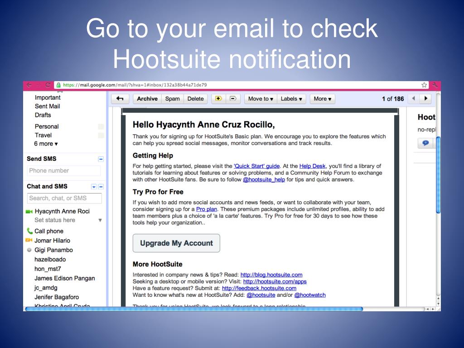Mark as not important minus icon

pyautogui.click(x=233, y=98)
